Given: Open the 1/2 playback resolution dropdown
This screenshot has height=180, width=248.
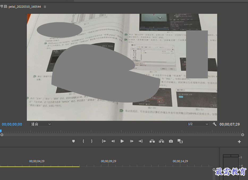Looking at the screenshot, I should (198, 124).
